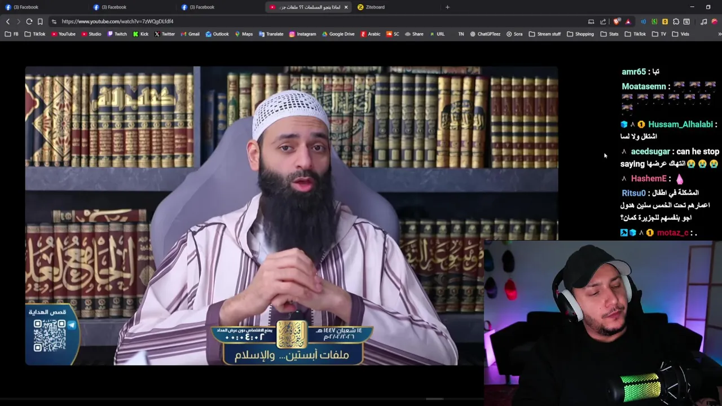Viewport: 722px width, 406px height.
Task: Open the Kick bookmark
Action: 140,34
